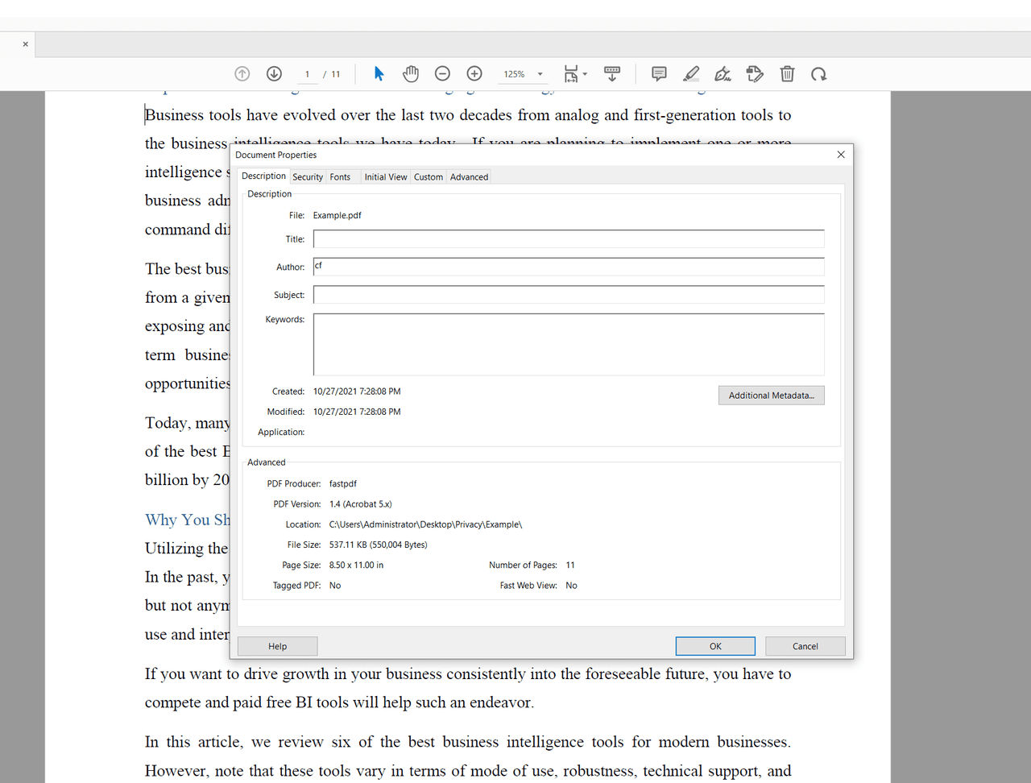Screen dimensions: 1031x783
Task: Go to previous page with up arrow
Action: (242, 73)
